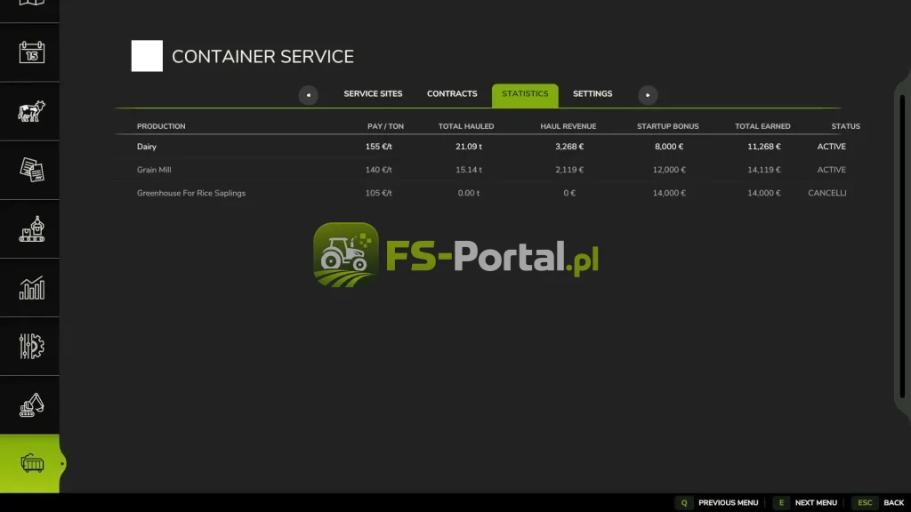Click the Next Menu button
The width and height of the screenshot is (911, 512).
pos(806,503)
